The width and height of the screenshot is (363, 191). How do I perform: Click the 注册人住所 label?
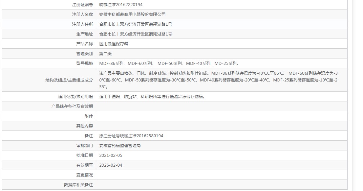click(82, 24)
